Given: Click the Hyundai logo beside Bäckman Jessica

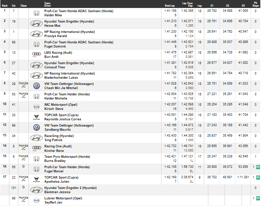Looking at the screenshot, I should [x=36, y=190].
